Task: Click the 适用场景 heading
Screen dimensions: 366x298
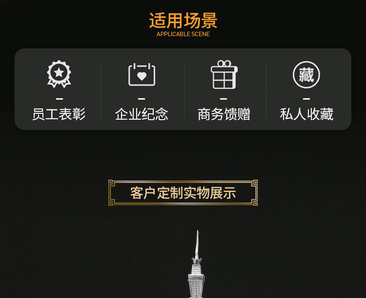Action: click(183, 21)
